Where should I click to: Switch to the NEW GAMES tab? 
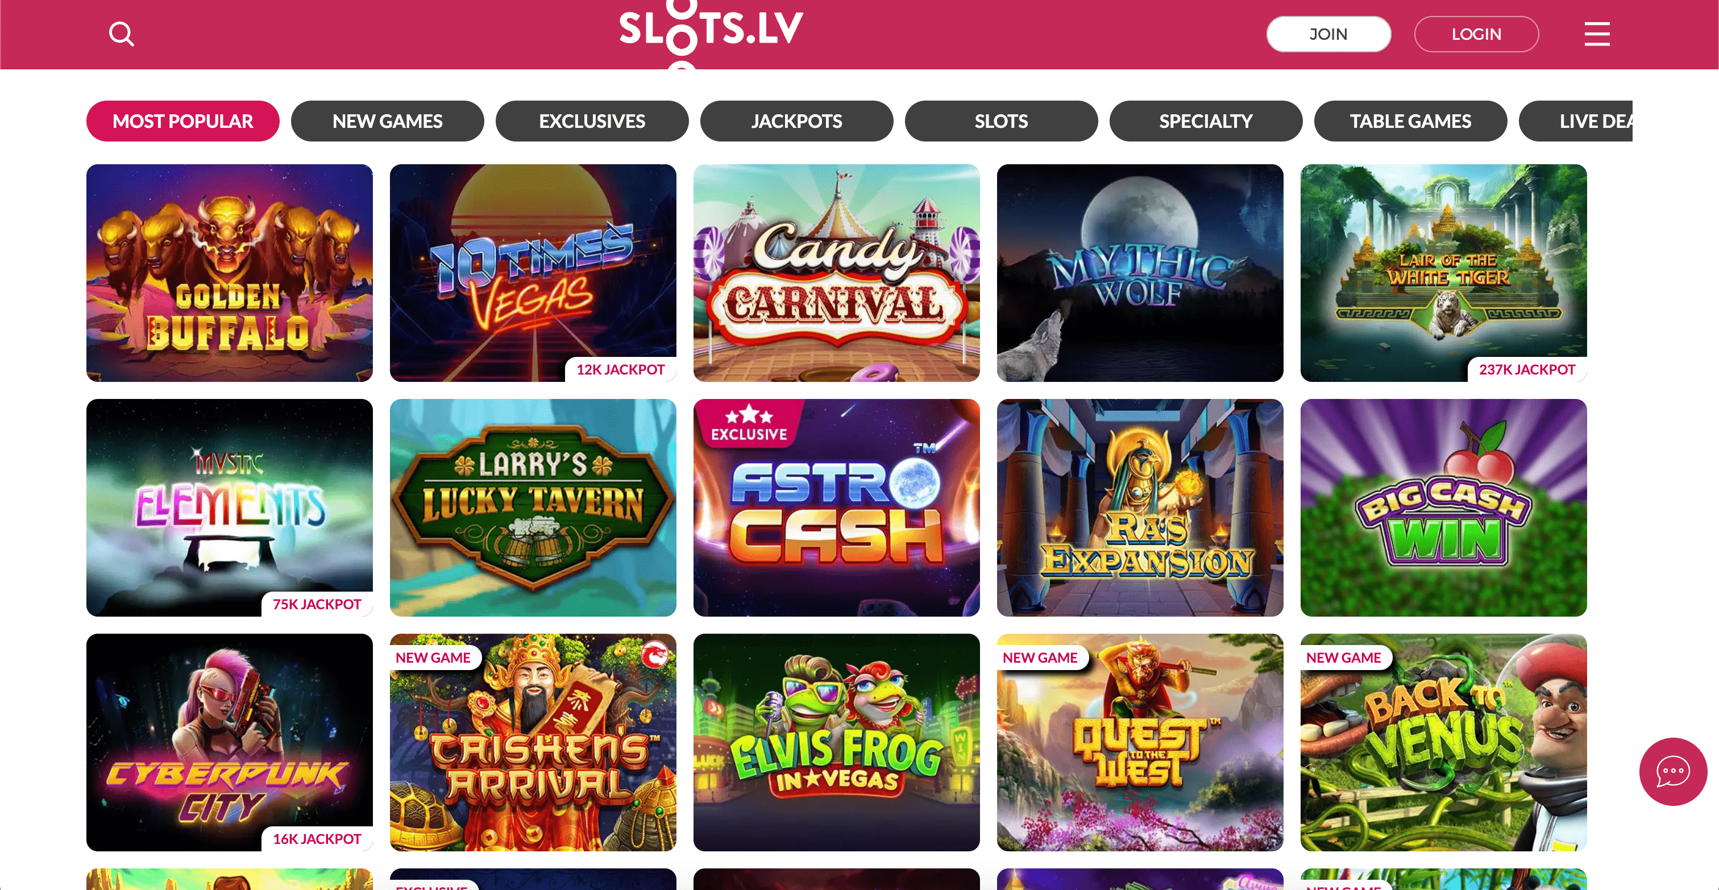tap(387, 120)
